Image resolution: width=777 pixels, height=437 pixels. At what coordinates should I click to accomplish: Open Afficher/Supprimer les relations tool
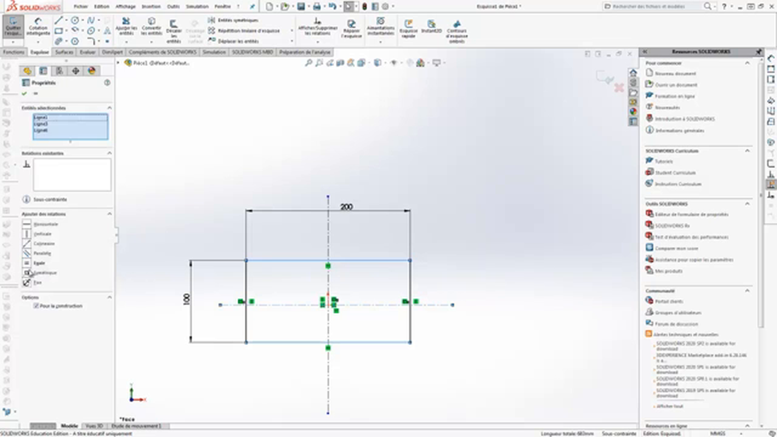click(317, 27)
